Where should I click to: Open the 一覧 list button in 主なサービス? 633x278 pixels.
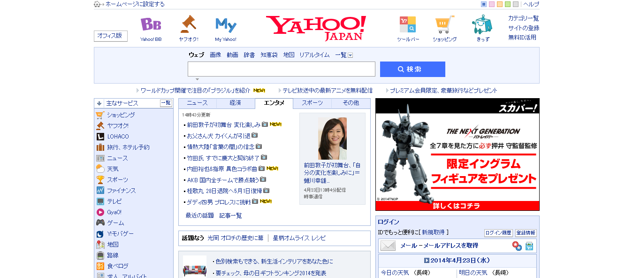point(166,103)
